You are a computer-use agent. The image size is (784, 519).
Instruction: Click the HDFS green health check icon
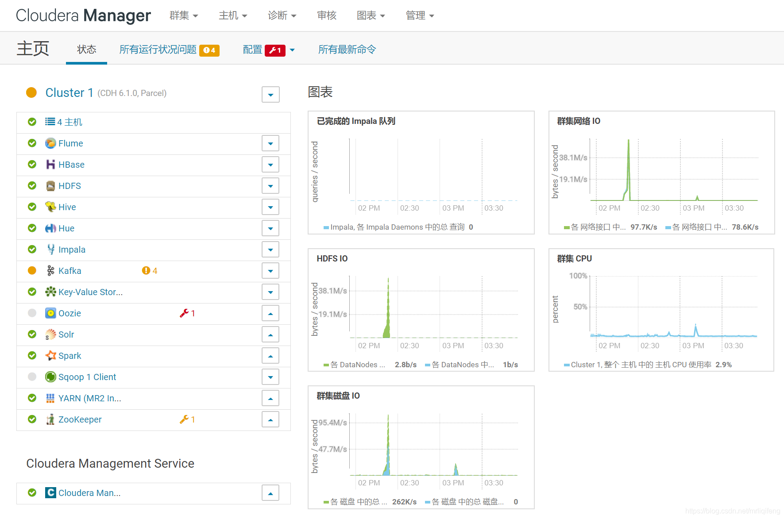pyautogui.click(x=32, y=186)
